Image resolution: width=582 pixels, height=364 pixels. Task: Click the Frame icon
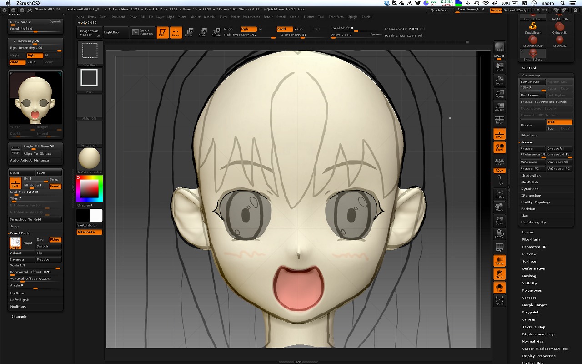click(499, 194)
